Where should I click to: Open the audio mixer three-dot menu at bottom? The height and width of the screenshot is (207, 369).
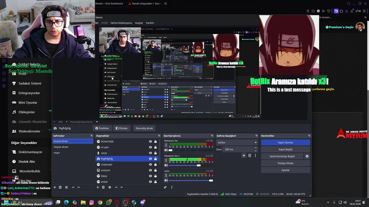[172, 187]
